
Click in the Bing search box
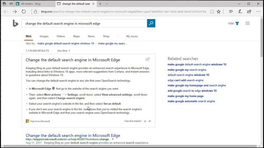(x=84, y=23)
